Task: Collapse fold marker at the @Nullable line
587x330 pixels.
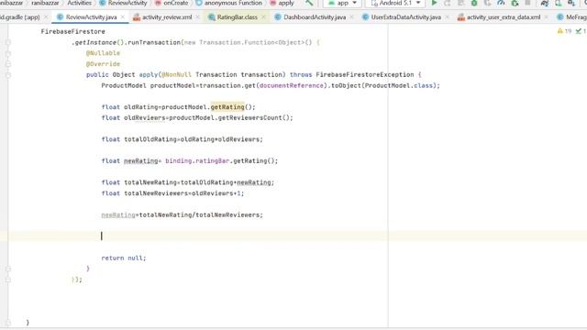Action: point(8,53)
